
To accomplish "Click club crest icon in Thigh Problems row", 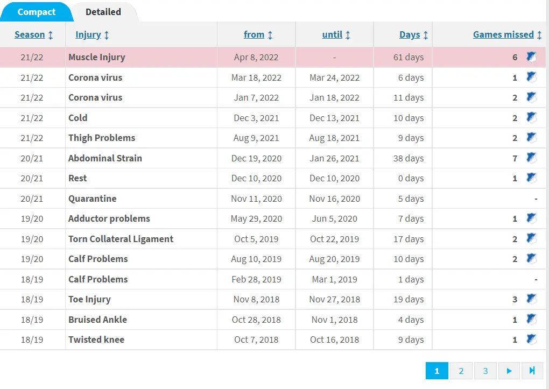I will coord(531,138).
